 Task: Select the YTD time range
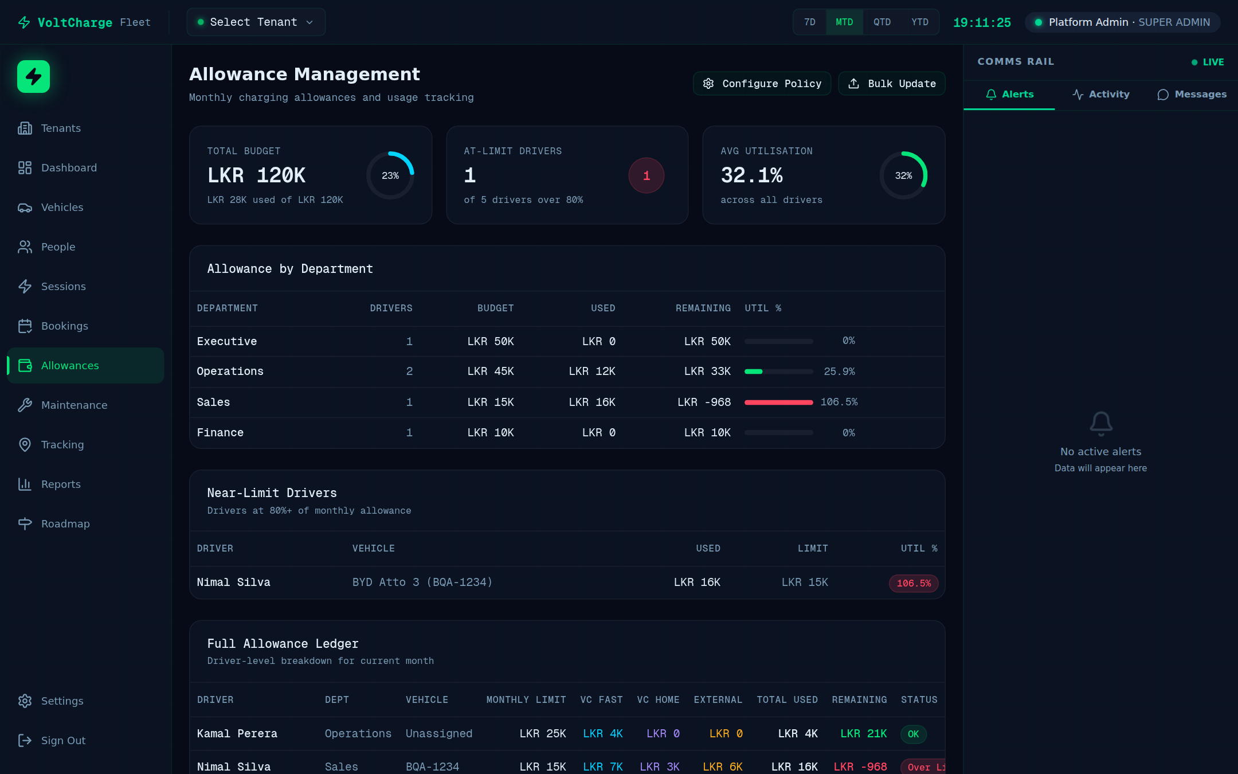[x=919, y=22]
